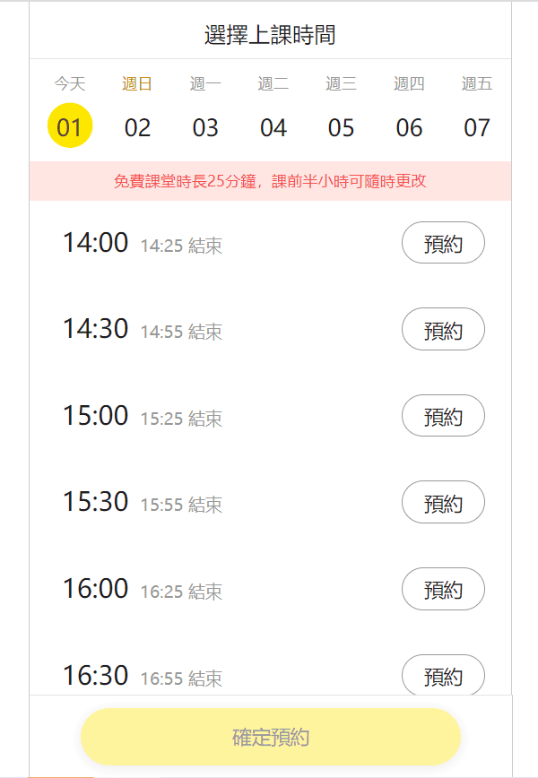Open Thursday 06 schedule
The image size is (538, 778).
409,126
